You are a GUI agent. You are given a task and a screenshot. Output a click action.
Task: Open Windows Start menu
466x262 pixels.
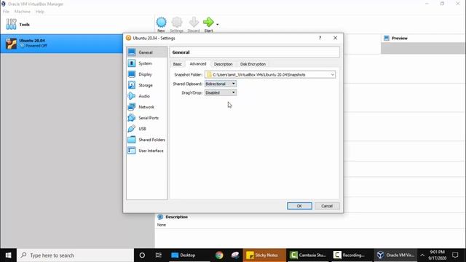pyautogui.click(x=8, y=255)
